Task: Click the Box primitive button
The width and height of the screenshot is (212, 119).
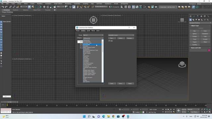Action: pos(194,31)
